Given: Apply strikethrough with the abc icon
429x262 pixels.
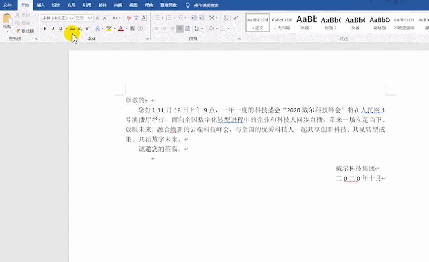Looking at the screenshot, I should point(72,29).
